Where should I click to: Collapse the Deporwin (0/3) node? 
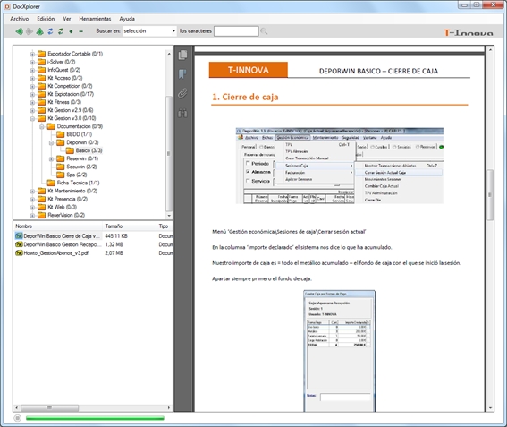[x=51, y=142]
